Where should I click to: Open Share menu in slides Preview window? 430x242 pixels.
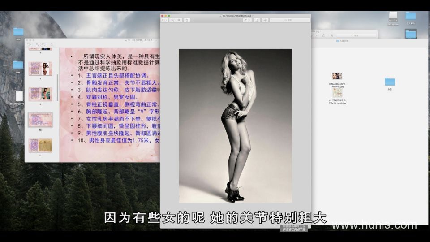pos(51,44)
